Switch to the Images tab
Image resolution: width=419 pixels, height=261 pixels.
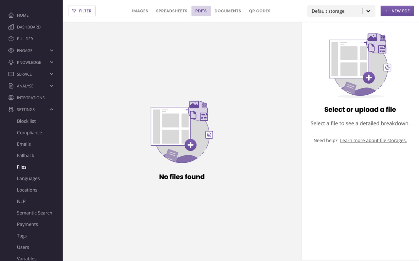coord(140,11)
